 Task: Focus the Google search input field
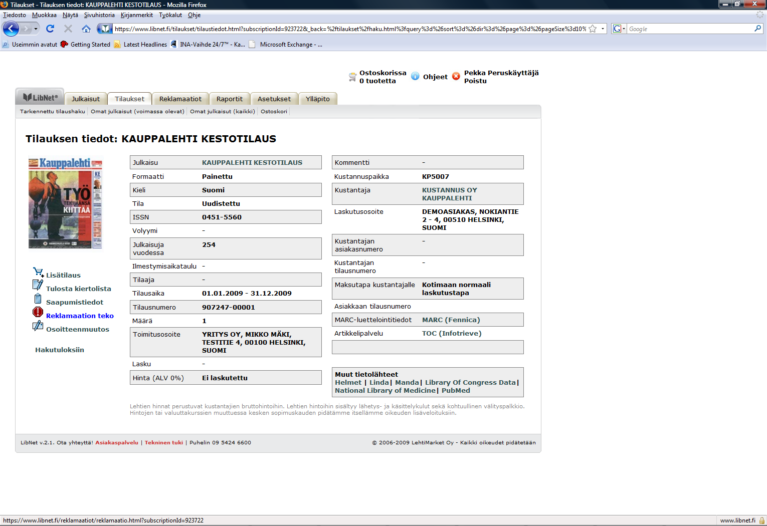(x=690, y=29)
